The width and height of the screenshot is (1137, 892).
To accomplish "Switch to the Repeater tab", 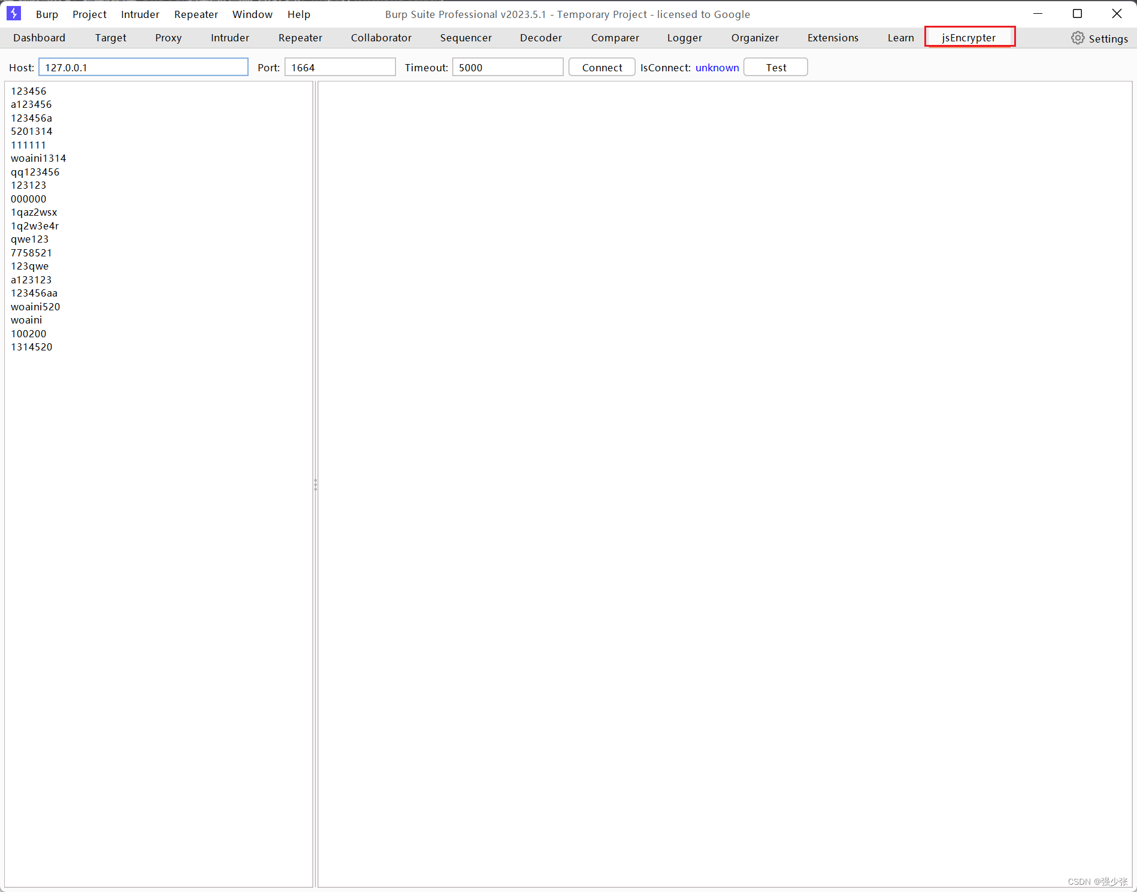I will (300, 38).
